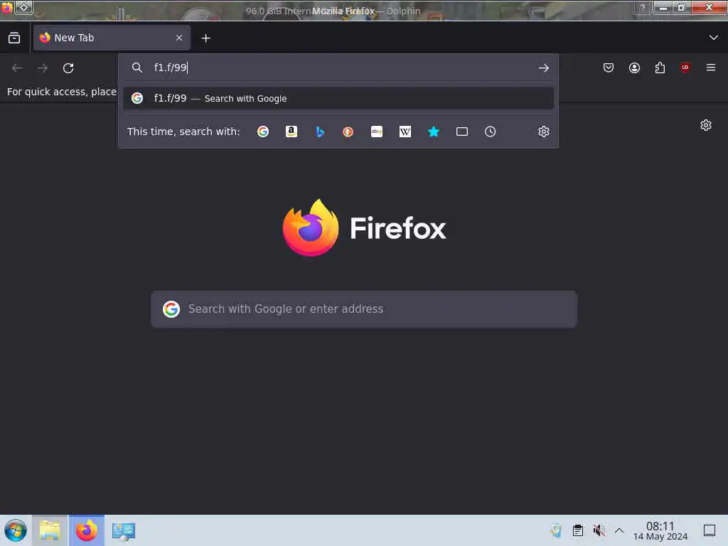Click the muted volume tray icon
This screenshot has width=728, height=546.
[599, 530]
